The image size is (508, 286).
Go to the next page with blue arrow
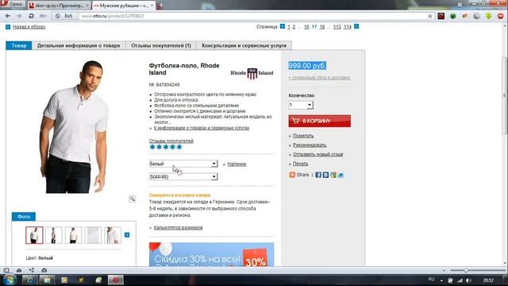pos(356,26)
